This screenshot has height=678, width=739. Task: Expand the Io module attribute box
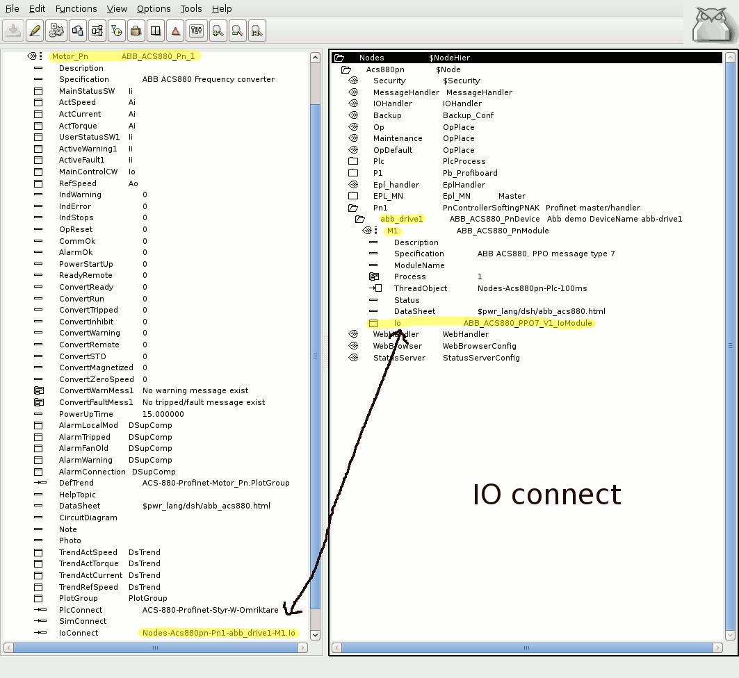pyautogui.click(x=373, y=324)
